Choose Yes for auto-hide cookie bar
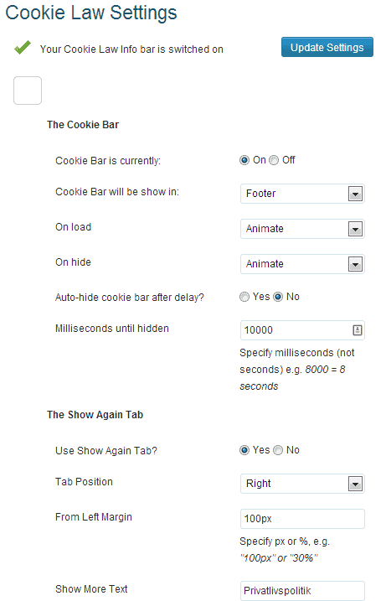Viewport: 386px width, 601px height. pos(244,297)
